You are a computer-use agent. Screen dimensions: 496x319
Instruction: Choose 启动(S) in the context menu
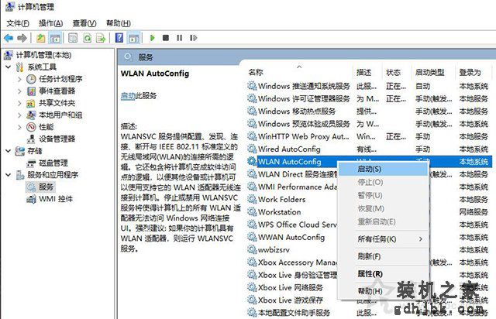[384, 169]
